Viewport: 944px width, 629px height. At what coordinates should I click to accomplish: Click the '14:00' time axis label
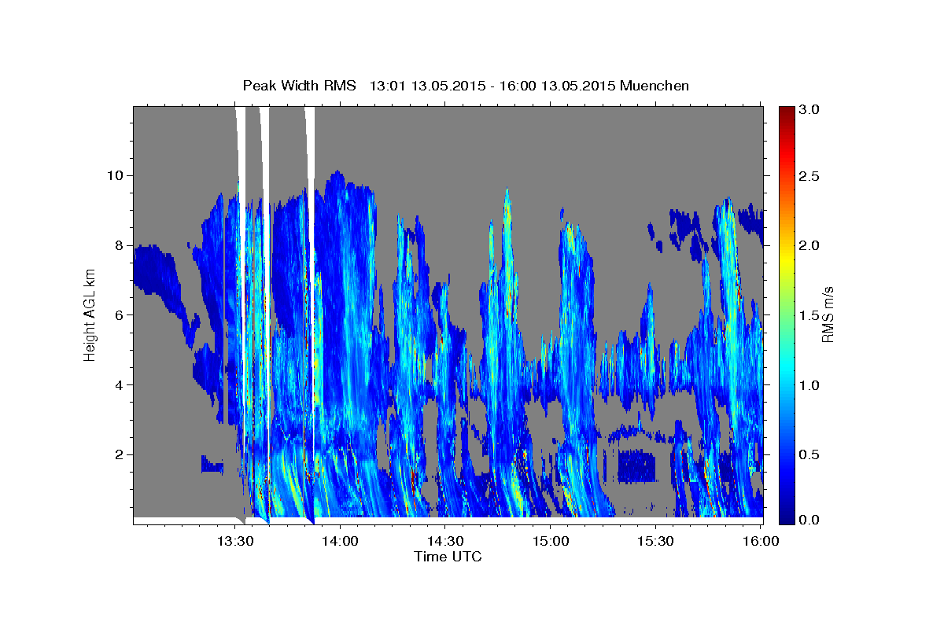coord(340,541)
